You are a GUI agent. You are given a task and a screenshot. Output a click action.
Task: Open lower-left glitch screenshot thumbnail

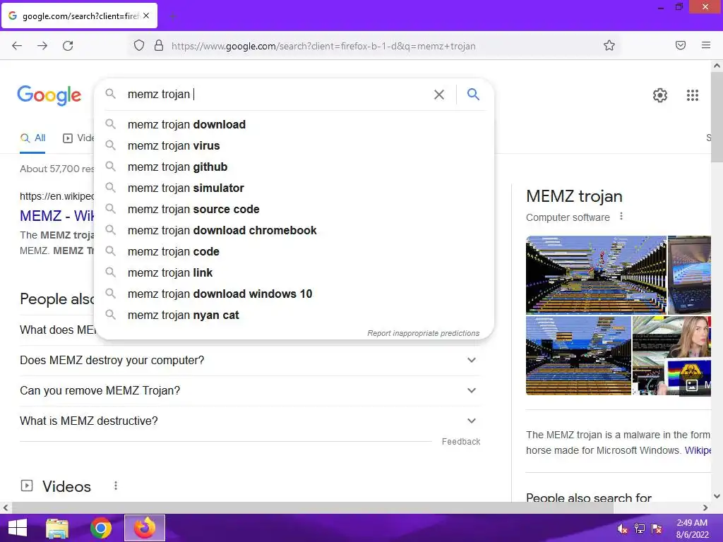point(579,356)
